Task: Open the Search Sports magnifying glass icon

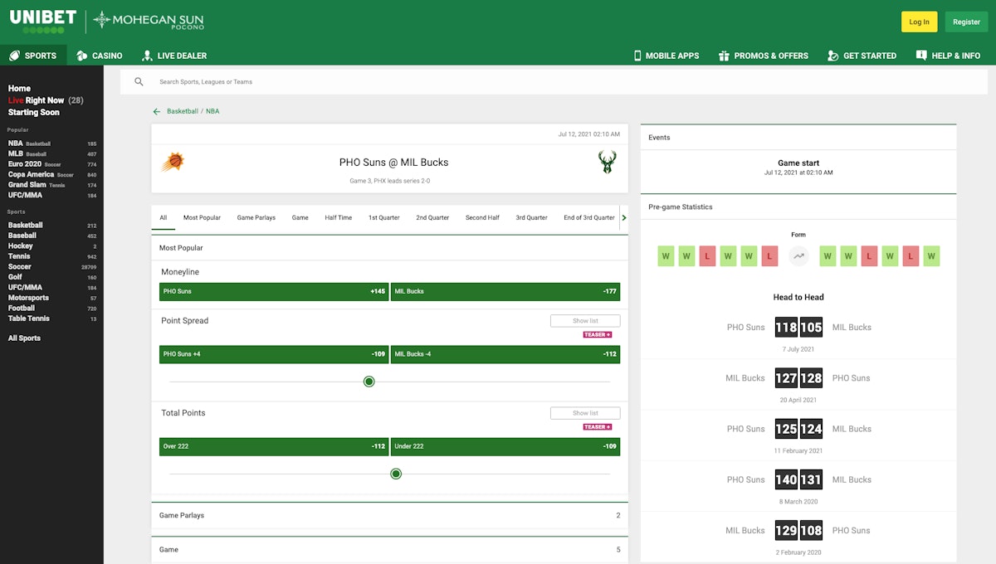Action: 139,81
